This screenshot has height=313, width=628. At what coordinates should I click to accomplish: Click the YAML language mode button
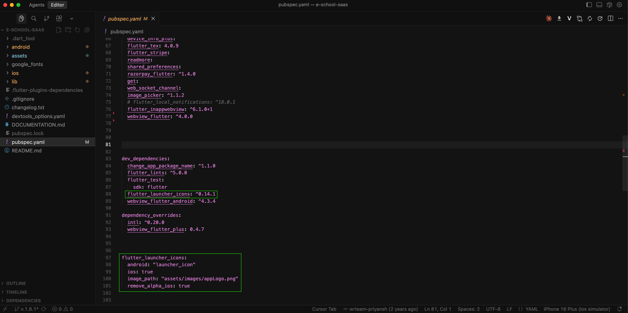coord(532,309)
